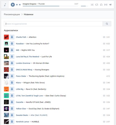The height and width of the screenshot is (125, 116).
Task: Show lyrics icon for Handful Of Gold
Action: click(x=104, y=102)
